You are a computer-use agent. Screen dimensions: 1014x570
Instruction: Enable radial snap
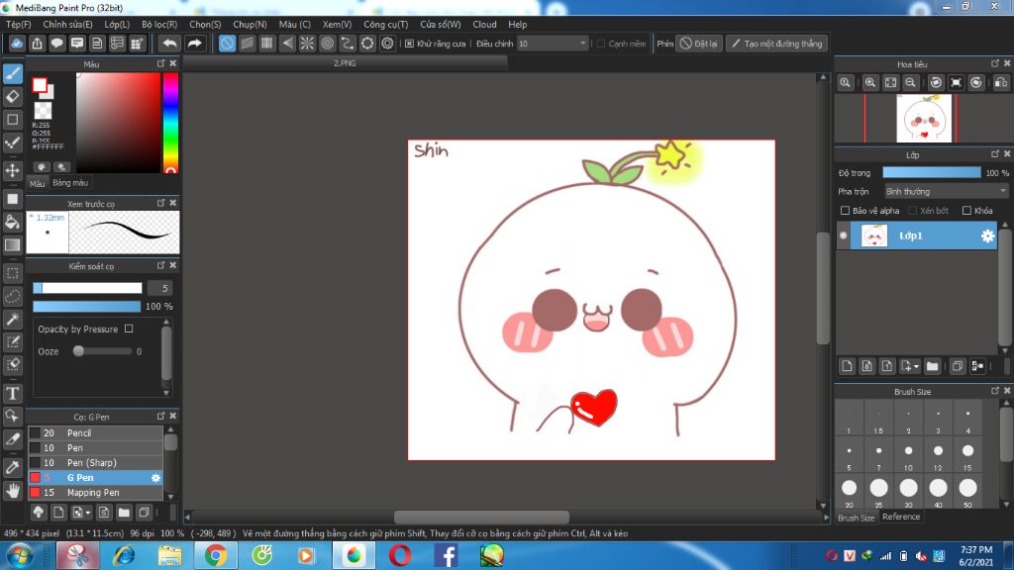click(307, 44)
